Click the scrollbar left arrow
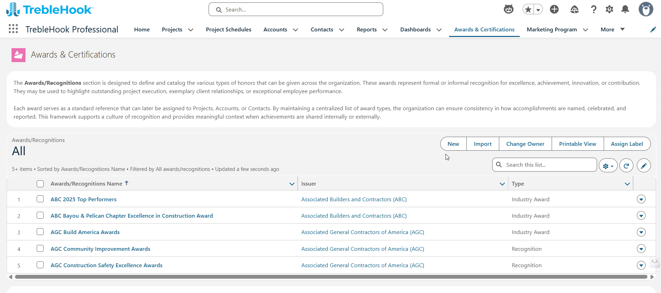661x293 pixels. coord(10,277)
